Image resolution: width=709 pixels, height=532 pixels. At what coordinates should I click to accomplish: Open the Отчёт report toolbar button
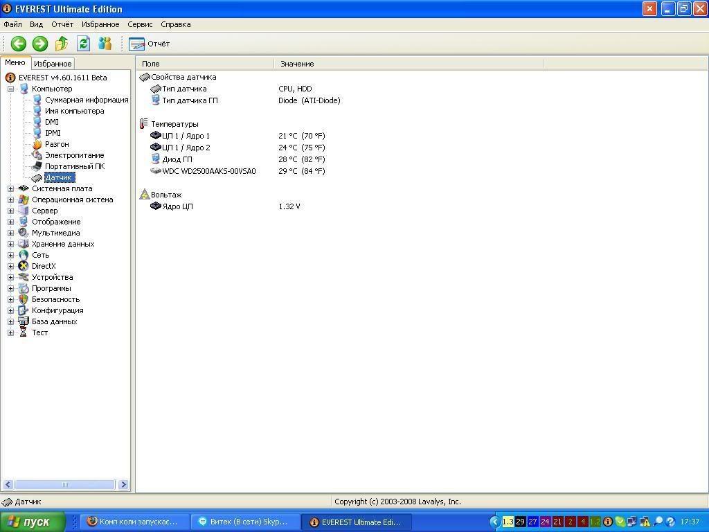[150, 44]
